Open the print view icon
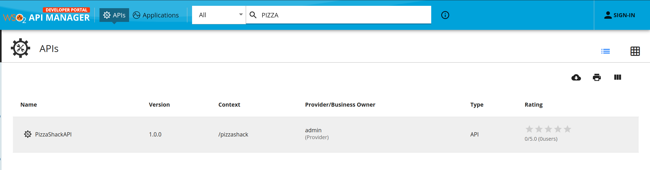The height and width of the screenshot is (170, 650). click(597, 77)
